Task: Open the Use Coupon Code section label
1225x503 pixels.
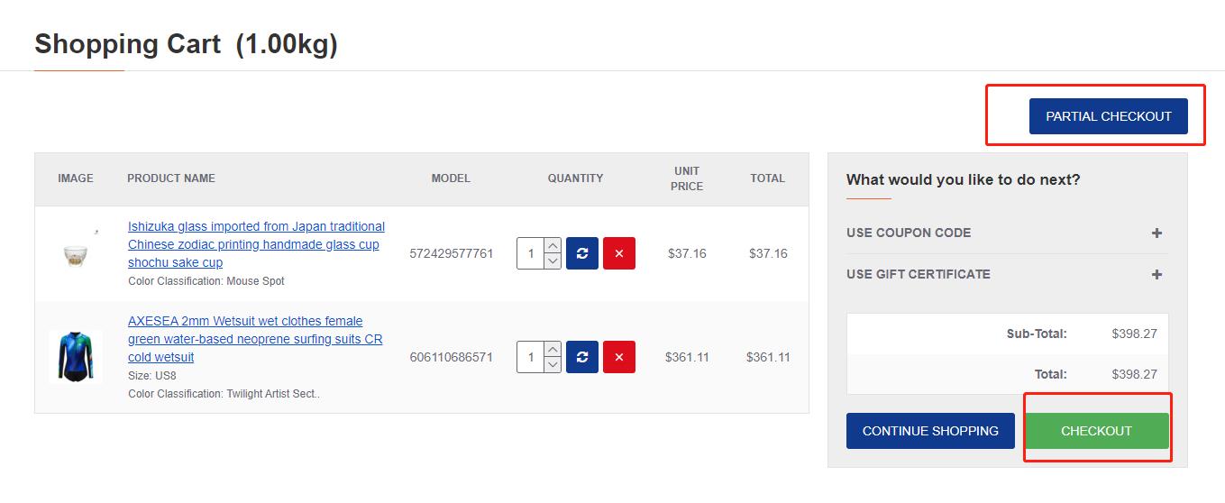Action: pos(909,233)
